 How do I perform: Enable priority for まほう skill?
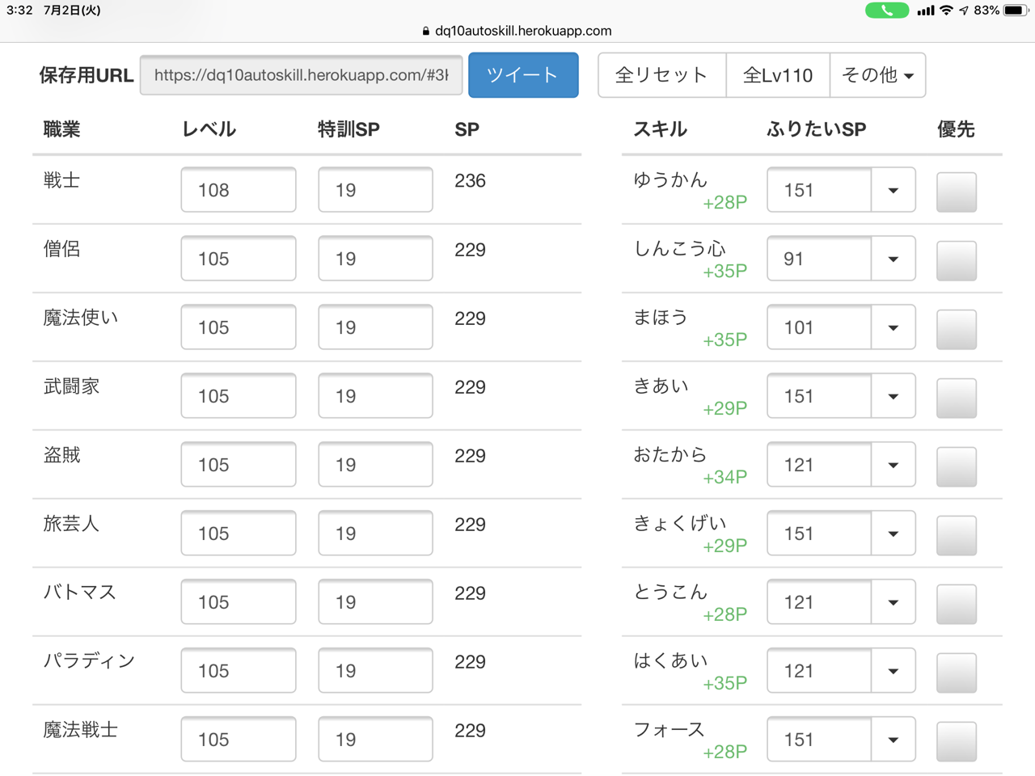pyautogui.click(x=957, y=330)
